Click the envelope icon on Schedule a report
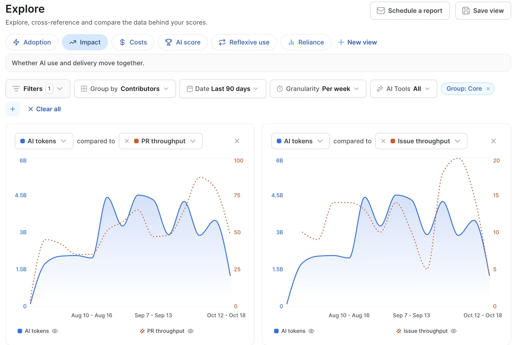Image resolution: width=515 pixels, height=345 pixels. point(381,11)
